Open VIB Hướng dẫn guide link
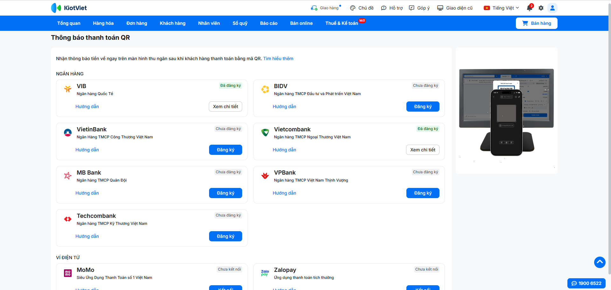This screenshot has width=611, height=290. coord(87,107)
